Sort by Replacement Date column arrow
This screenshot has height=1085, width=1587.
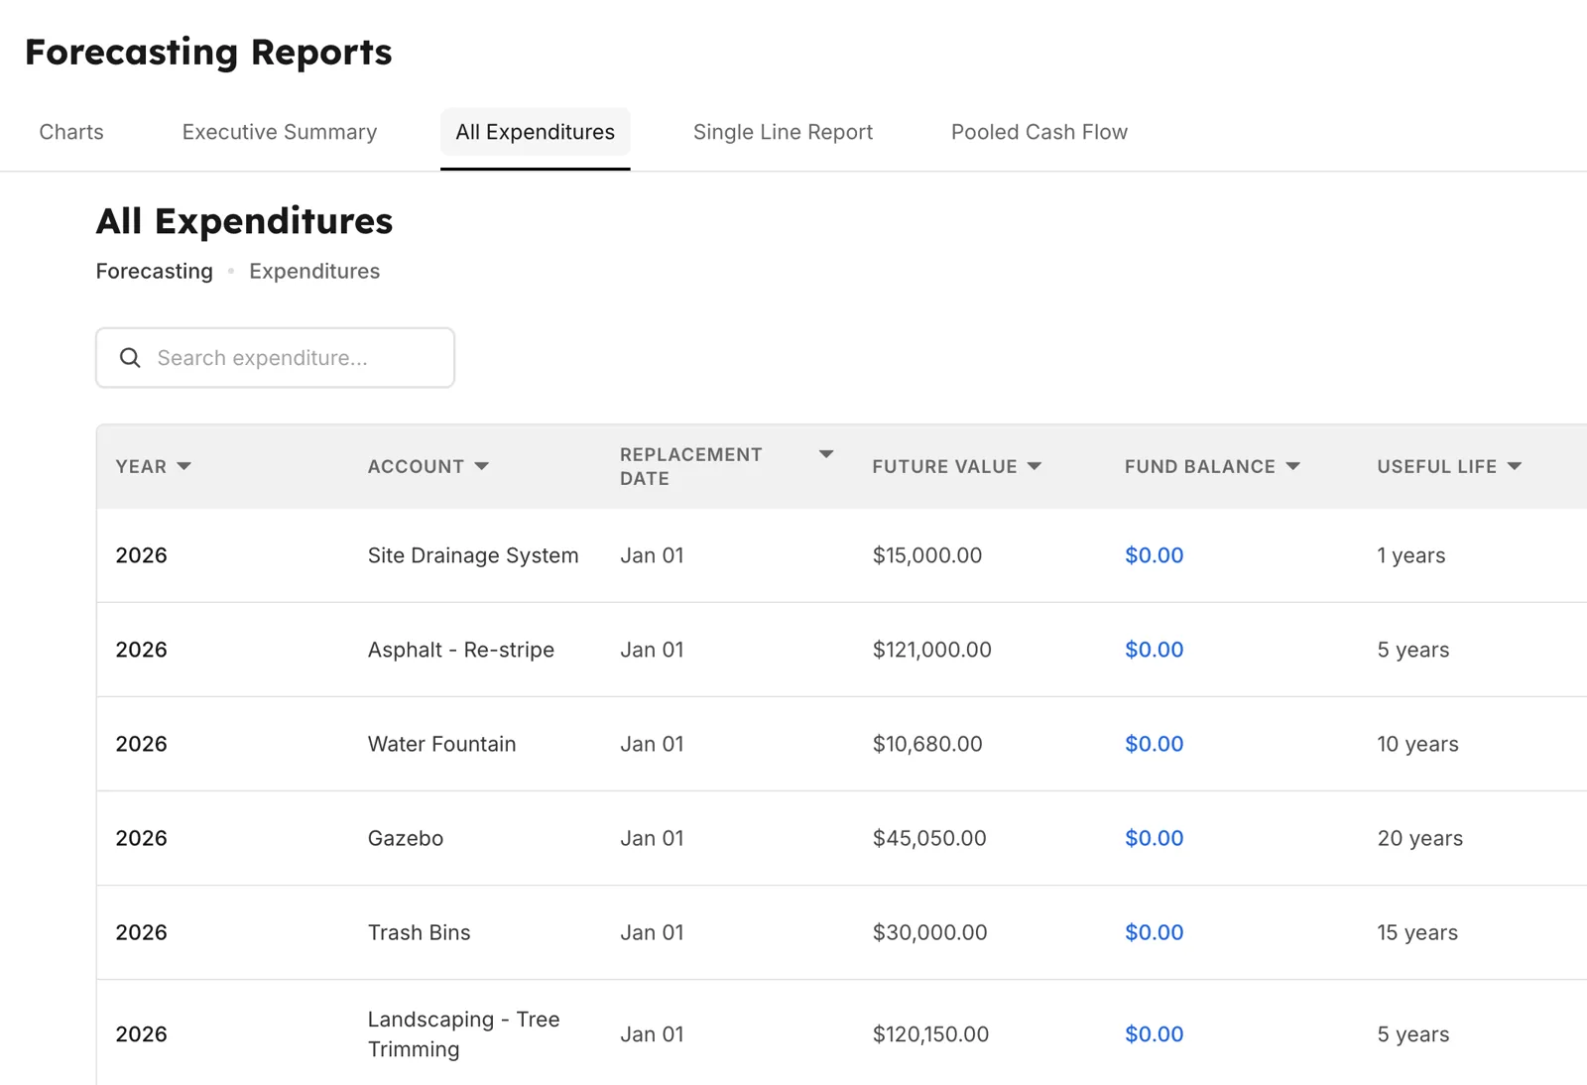(x=826, y=454)
